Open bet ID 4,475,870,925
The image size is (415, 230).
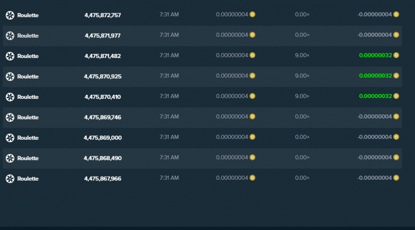[x=103, y=76]
